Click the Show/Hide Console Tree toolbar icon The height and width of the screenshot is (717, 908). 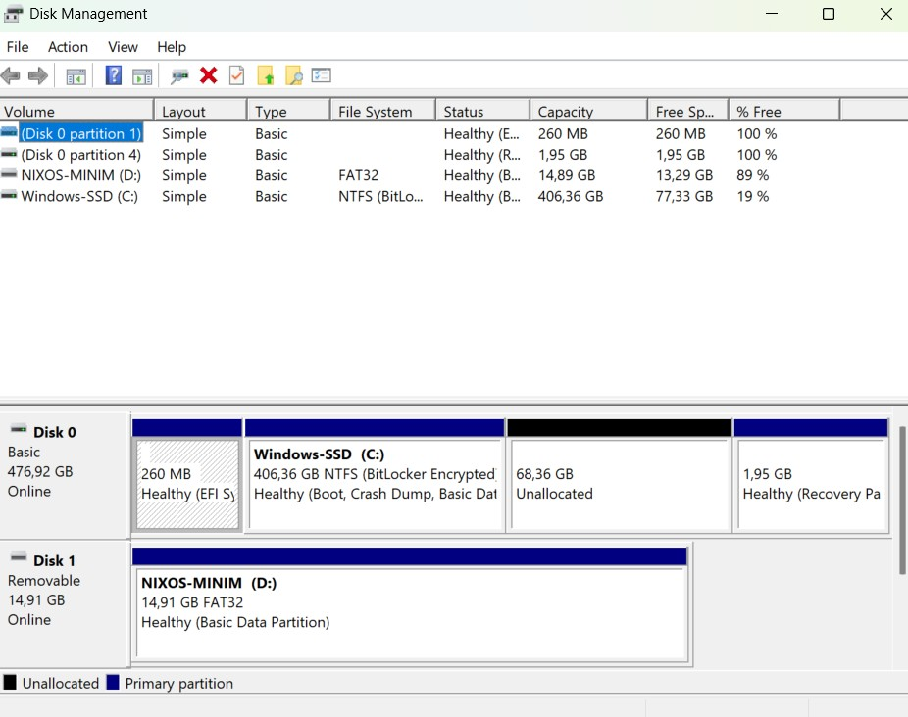point(76,75)
